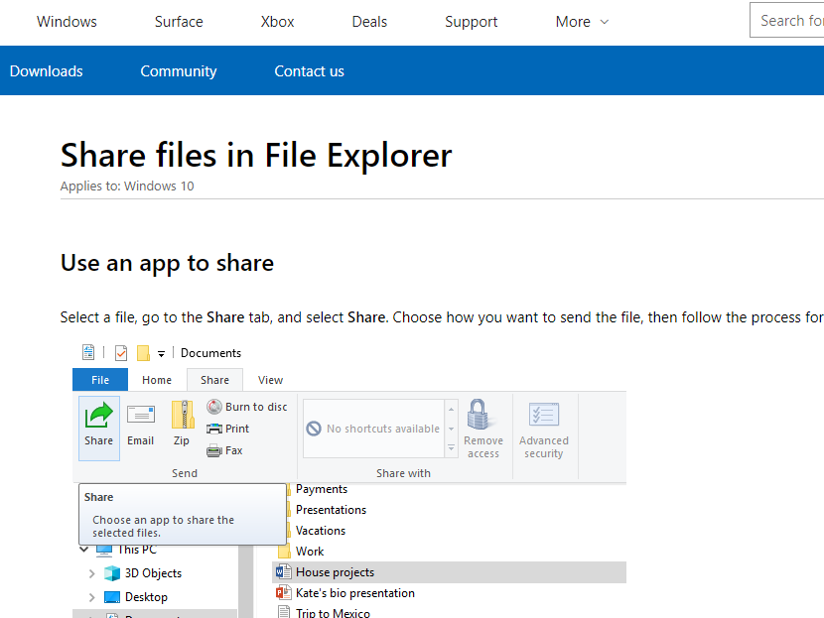Click the Properties icon on quick access toolbar
The width and height of the screenshot is (824, 618).
88,352
